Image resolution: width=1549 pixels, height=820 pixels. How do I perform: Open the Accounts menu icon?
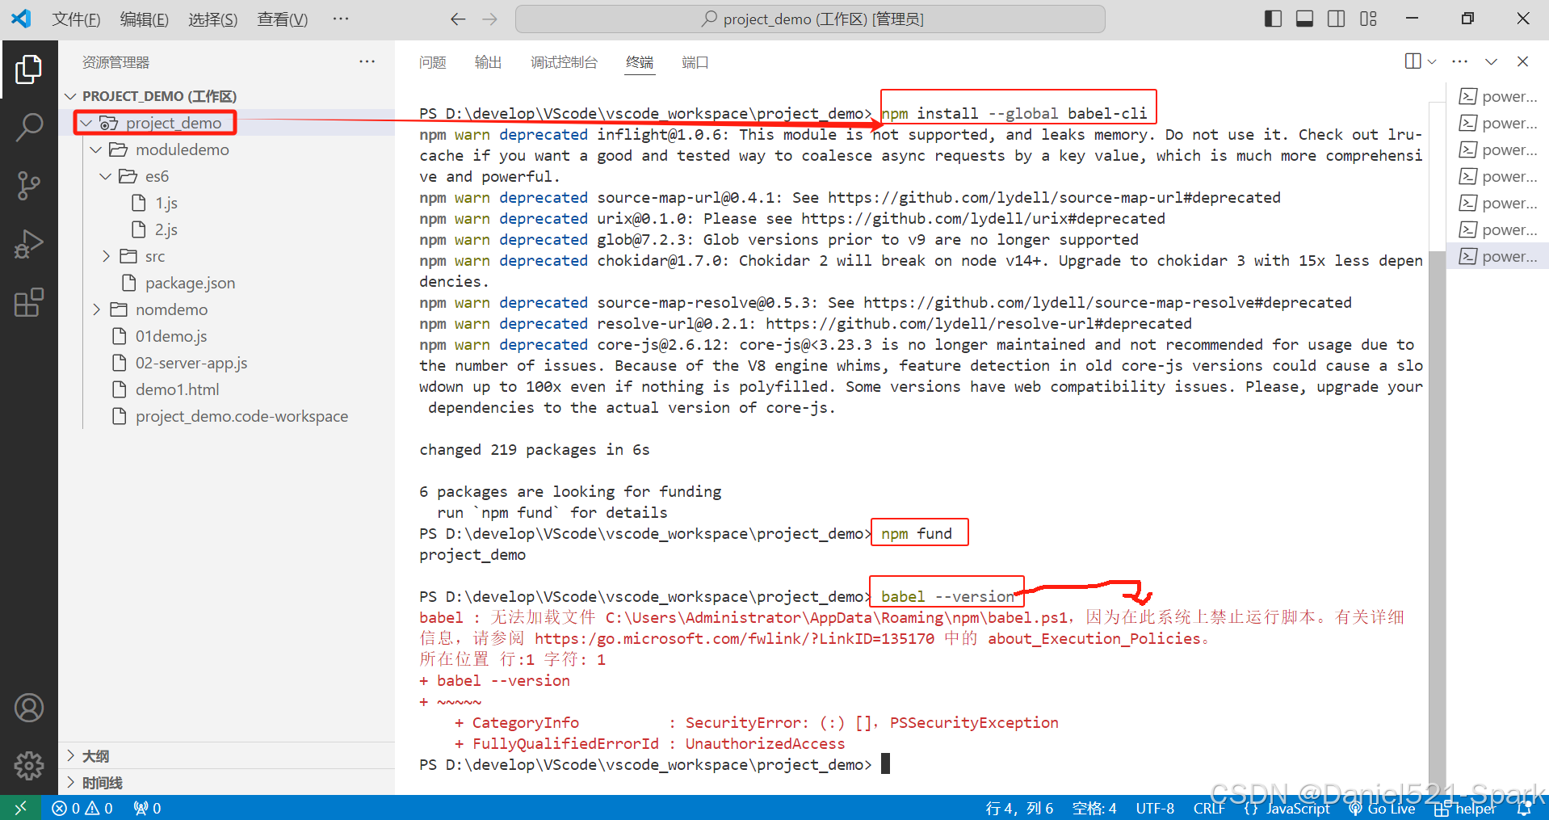click(x=29, y=708)
